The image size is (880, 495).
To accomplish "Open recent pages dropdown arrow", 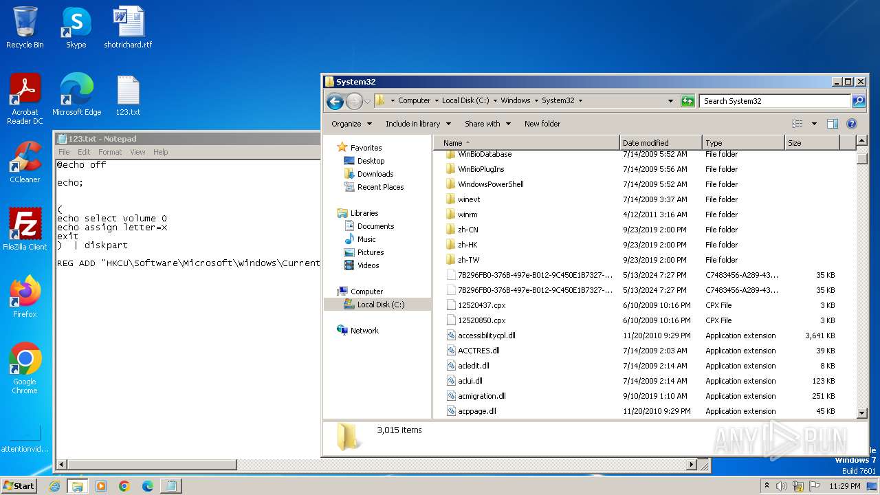I will pos(367,101).
